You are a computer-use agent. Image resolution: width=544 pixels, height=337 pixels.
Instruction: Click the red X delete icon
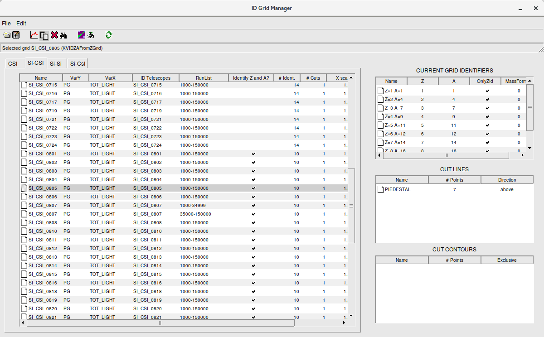54,35
